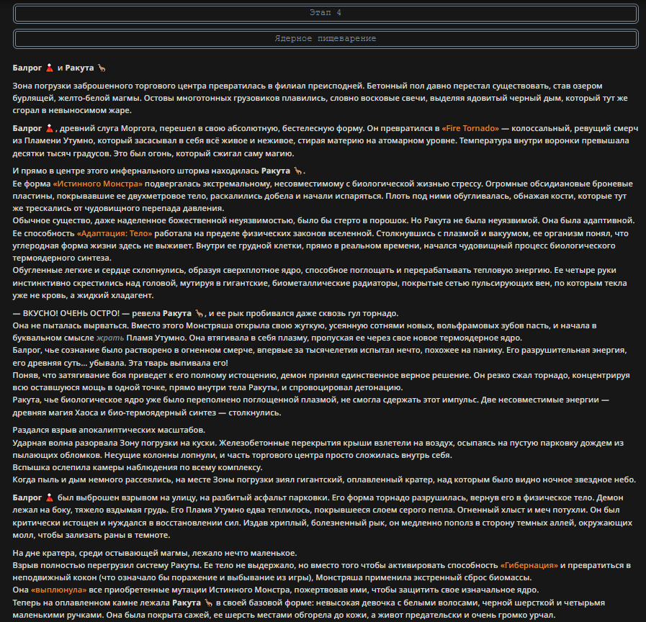Click the phrase «а жидкий хладагент.»
Viewport: 646px width, 622px height.
pyautogui.click(x=109, y=295)
